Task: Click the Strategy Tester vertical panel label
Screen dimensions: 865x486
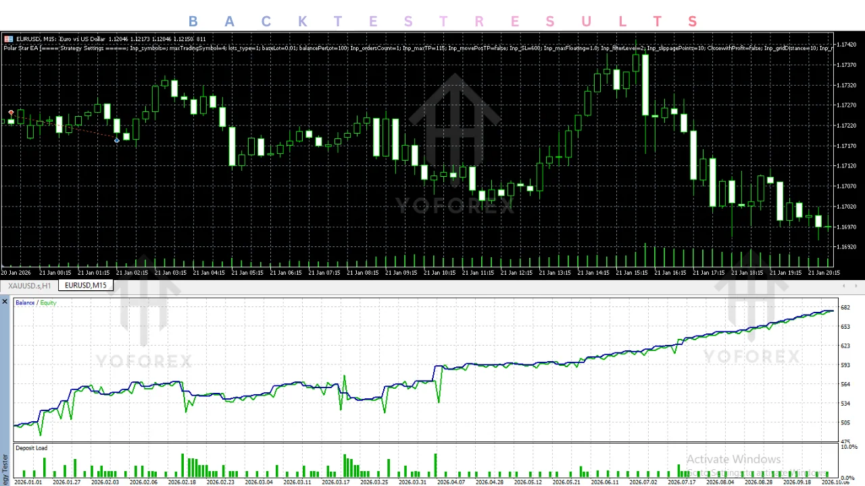Action: tap(5, 469)
